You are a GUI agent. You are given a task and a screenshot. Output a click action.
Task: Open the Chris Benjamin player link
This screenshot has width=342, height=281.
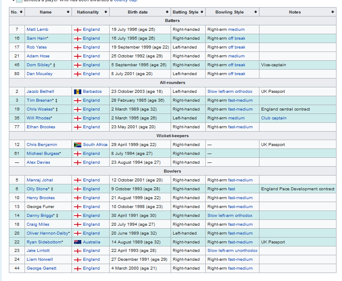click(42, 145)
